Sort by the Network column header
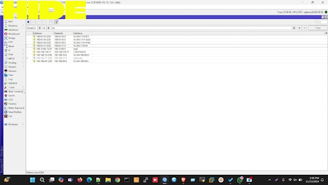This screenshot has height=185, width=328. coord(63,33)
